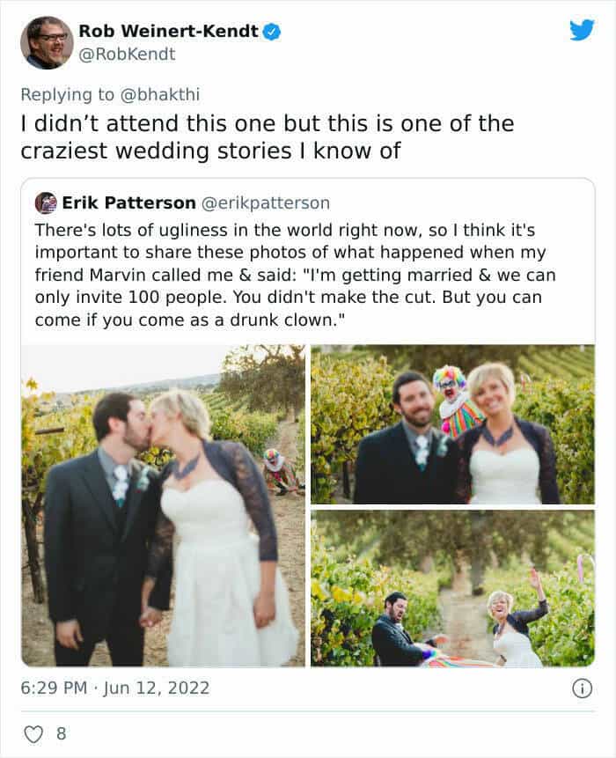Click the Twitter bird logo

[581, 30]
